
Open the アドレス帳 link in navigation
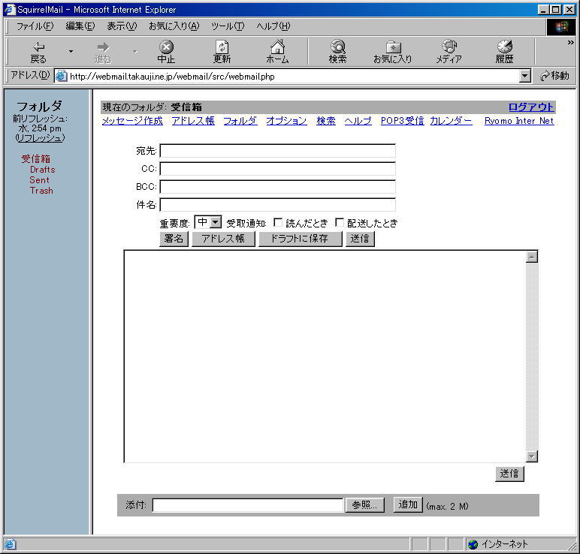tap(193, 121)
